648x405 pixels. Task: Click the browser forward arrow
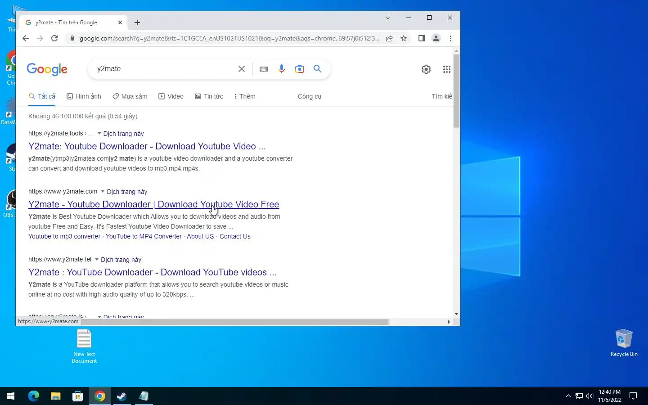40,38
